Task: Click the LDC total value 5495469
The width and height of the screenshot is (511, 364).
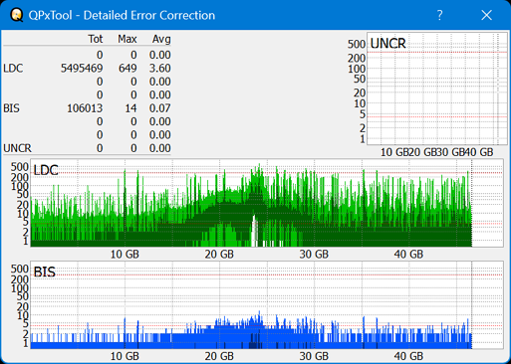Action: tap(82, 69)
